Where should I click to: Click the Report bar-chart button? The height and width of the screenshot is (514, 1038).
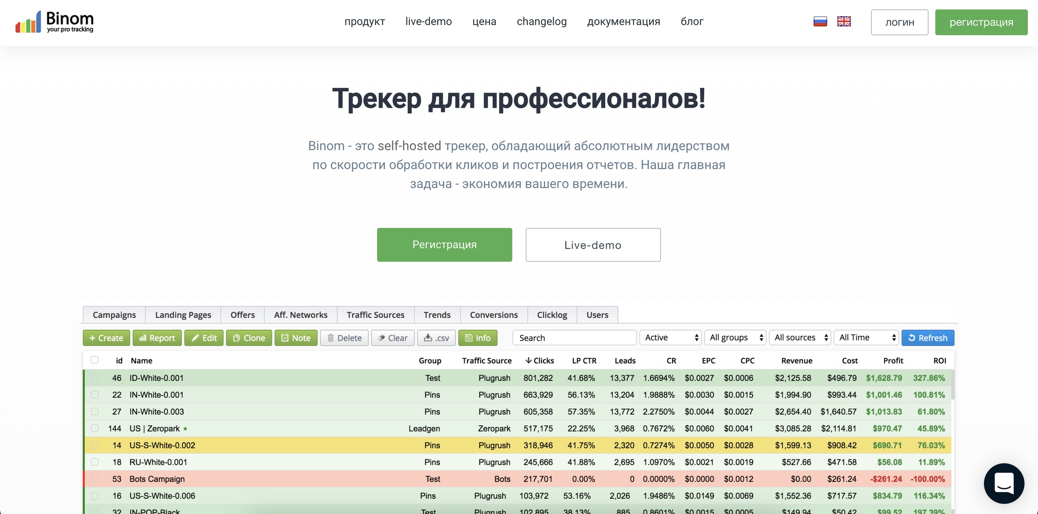157,338
